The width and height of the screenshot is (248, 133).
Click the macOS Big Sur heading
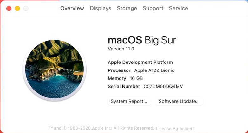[x=142, y=40]
